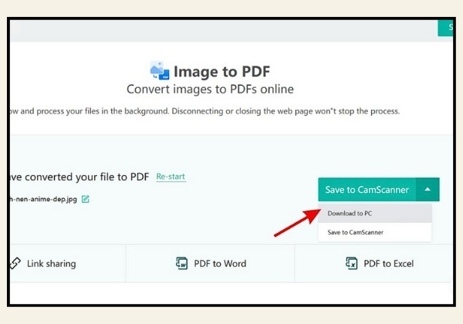
Task: Open the PDF to Excel label
Action: pos(389,264)
